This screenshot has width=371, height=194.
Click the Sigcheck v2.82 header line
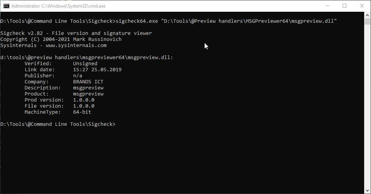[x=76, y=33]
